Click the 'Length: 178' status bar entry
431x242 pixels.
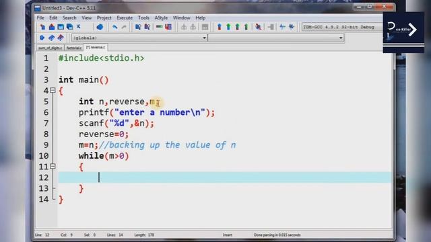point(144,235)
